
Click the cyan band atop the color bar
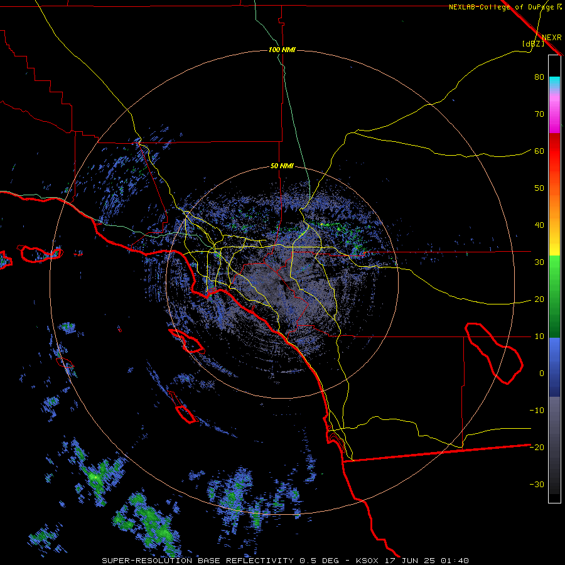(554, 82)
